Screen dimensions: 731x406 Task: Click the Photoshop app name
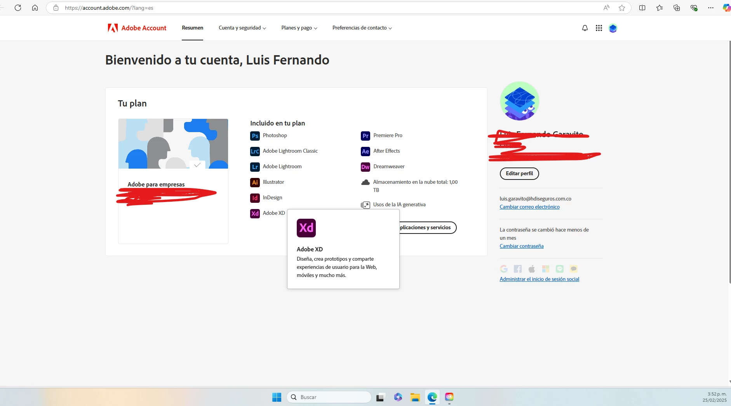(275, 136)
